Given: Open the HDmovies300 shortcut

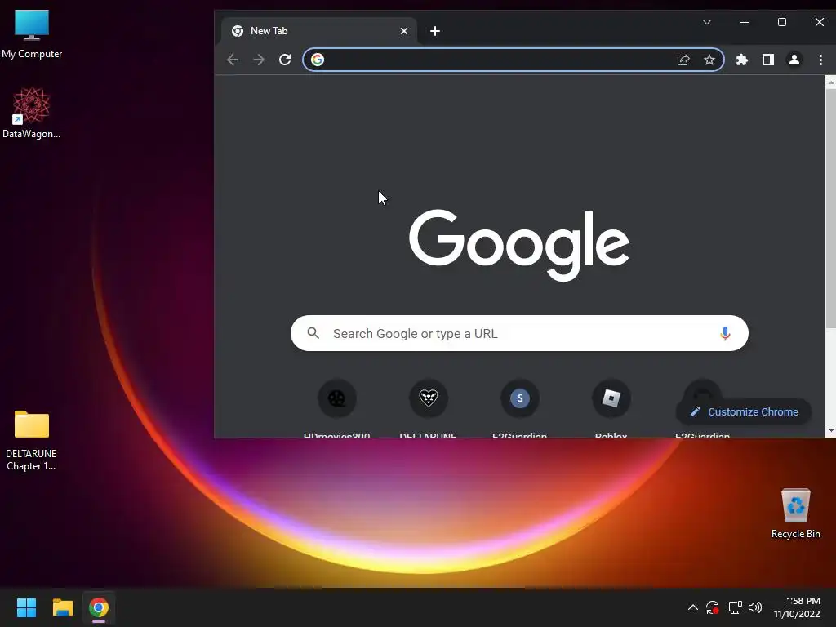Looking at the screenshot, I should 336,408.
